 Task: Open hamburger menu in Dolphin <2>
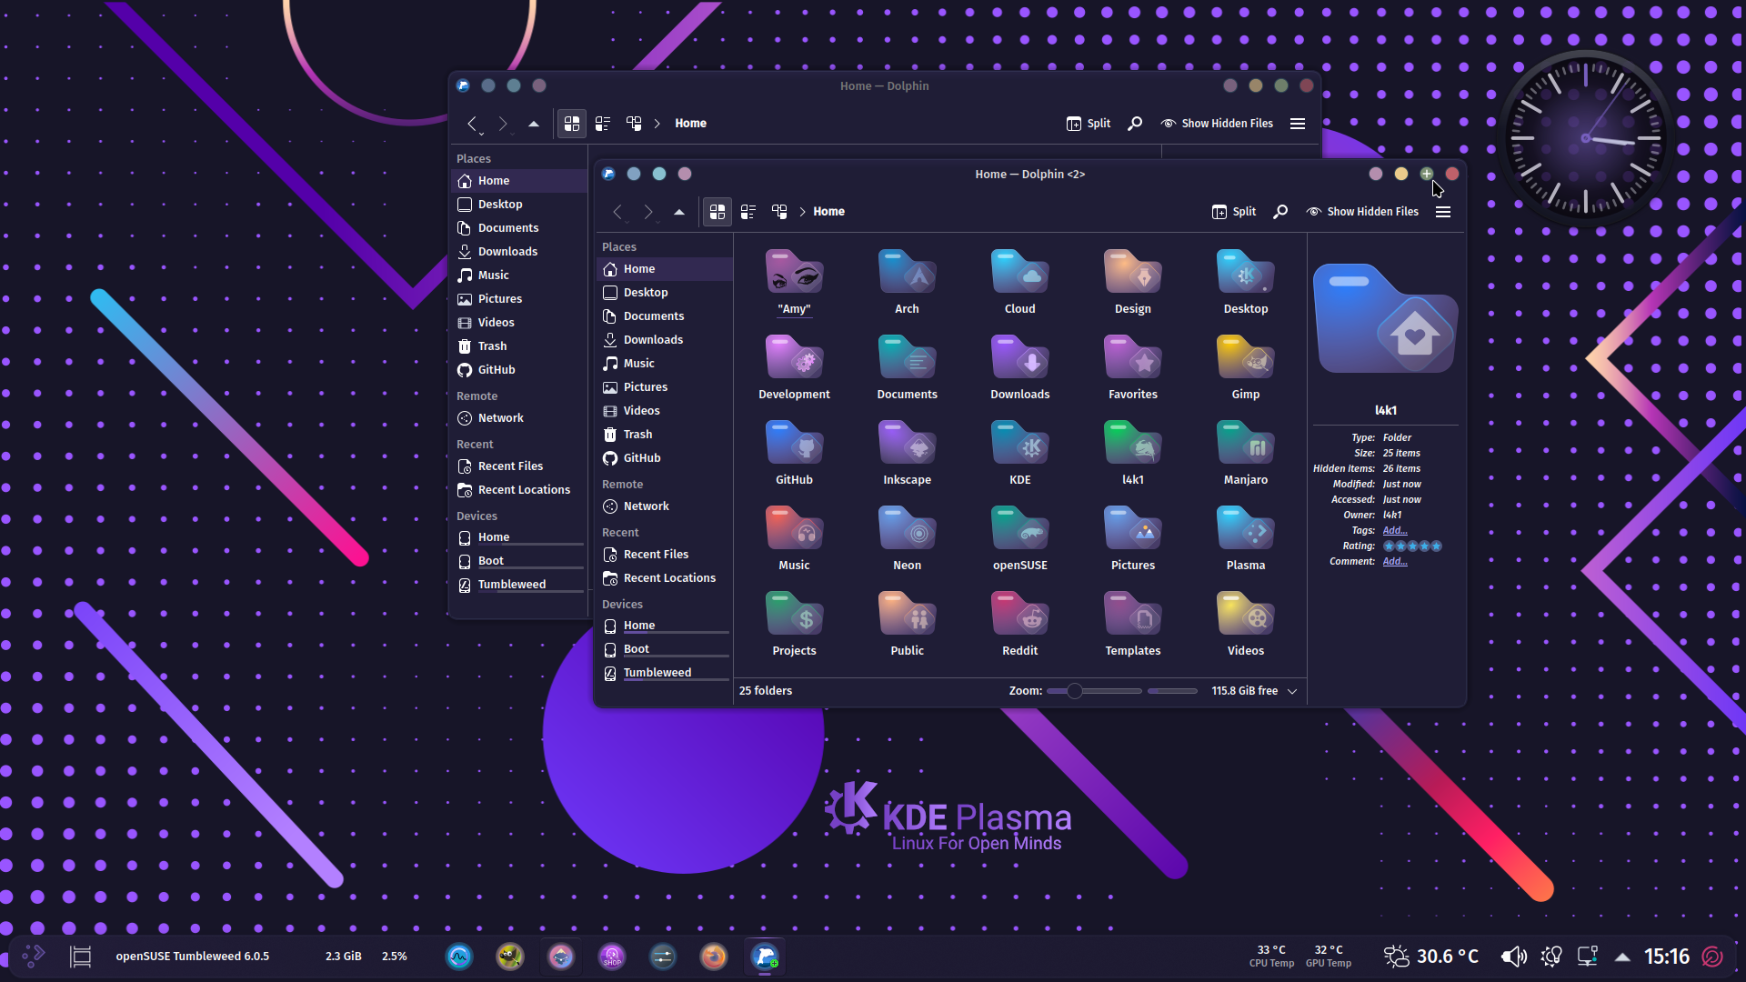point(1443,212)
